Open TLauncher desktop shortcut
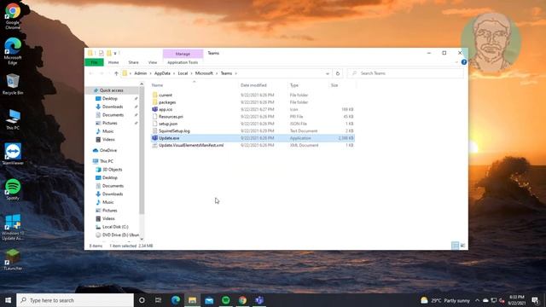The height and width of the screenshot is (307, 546). [13, 259]
